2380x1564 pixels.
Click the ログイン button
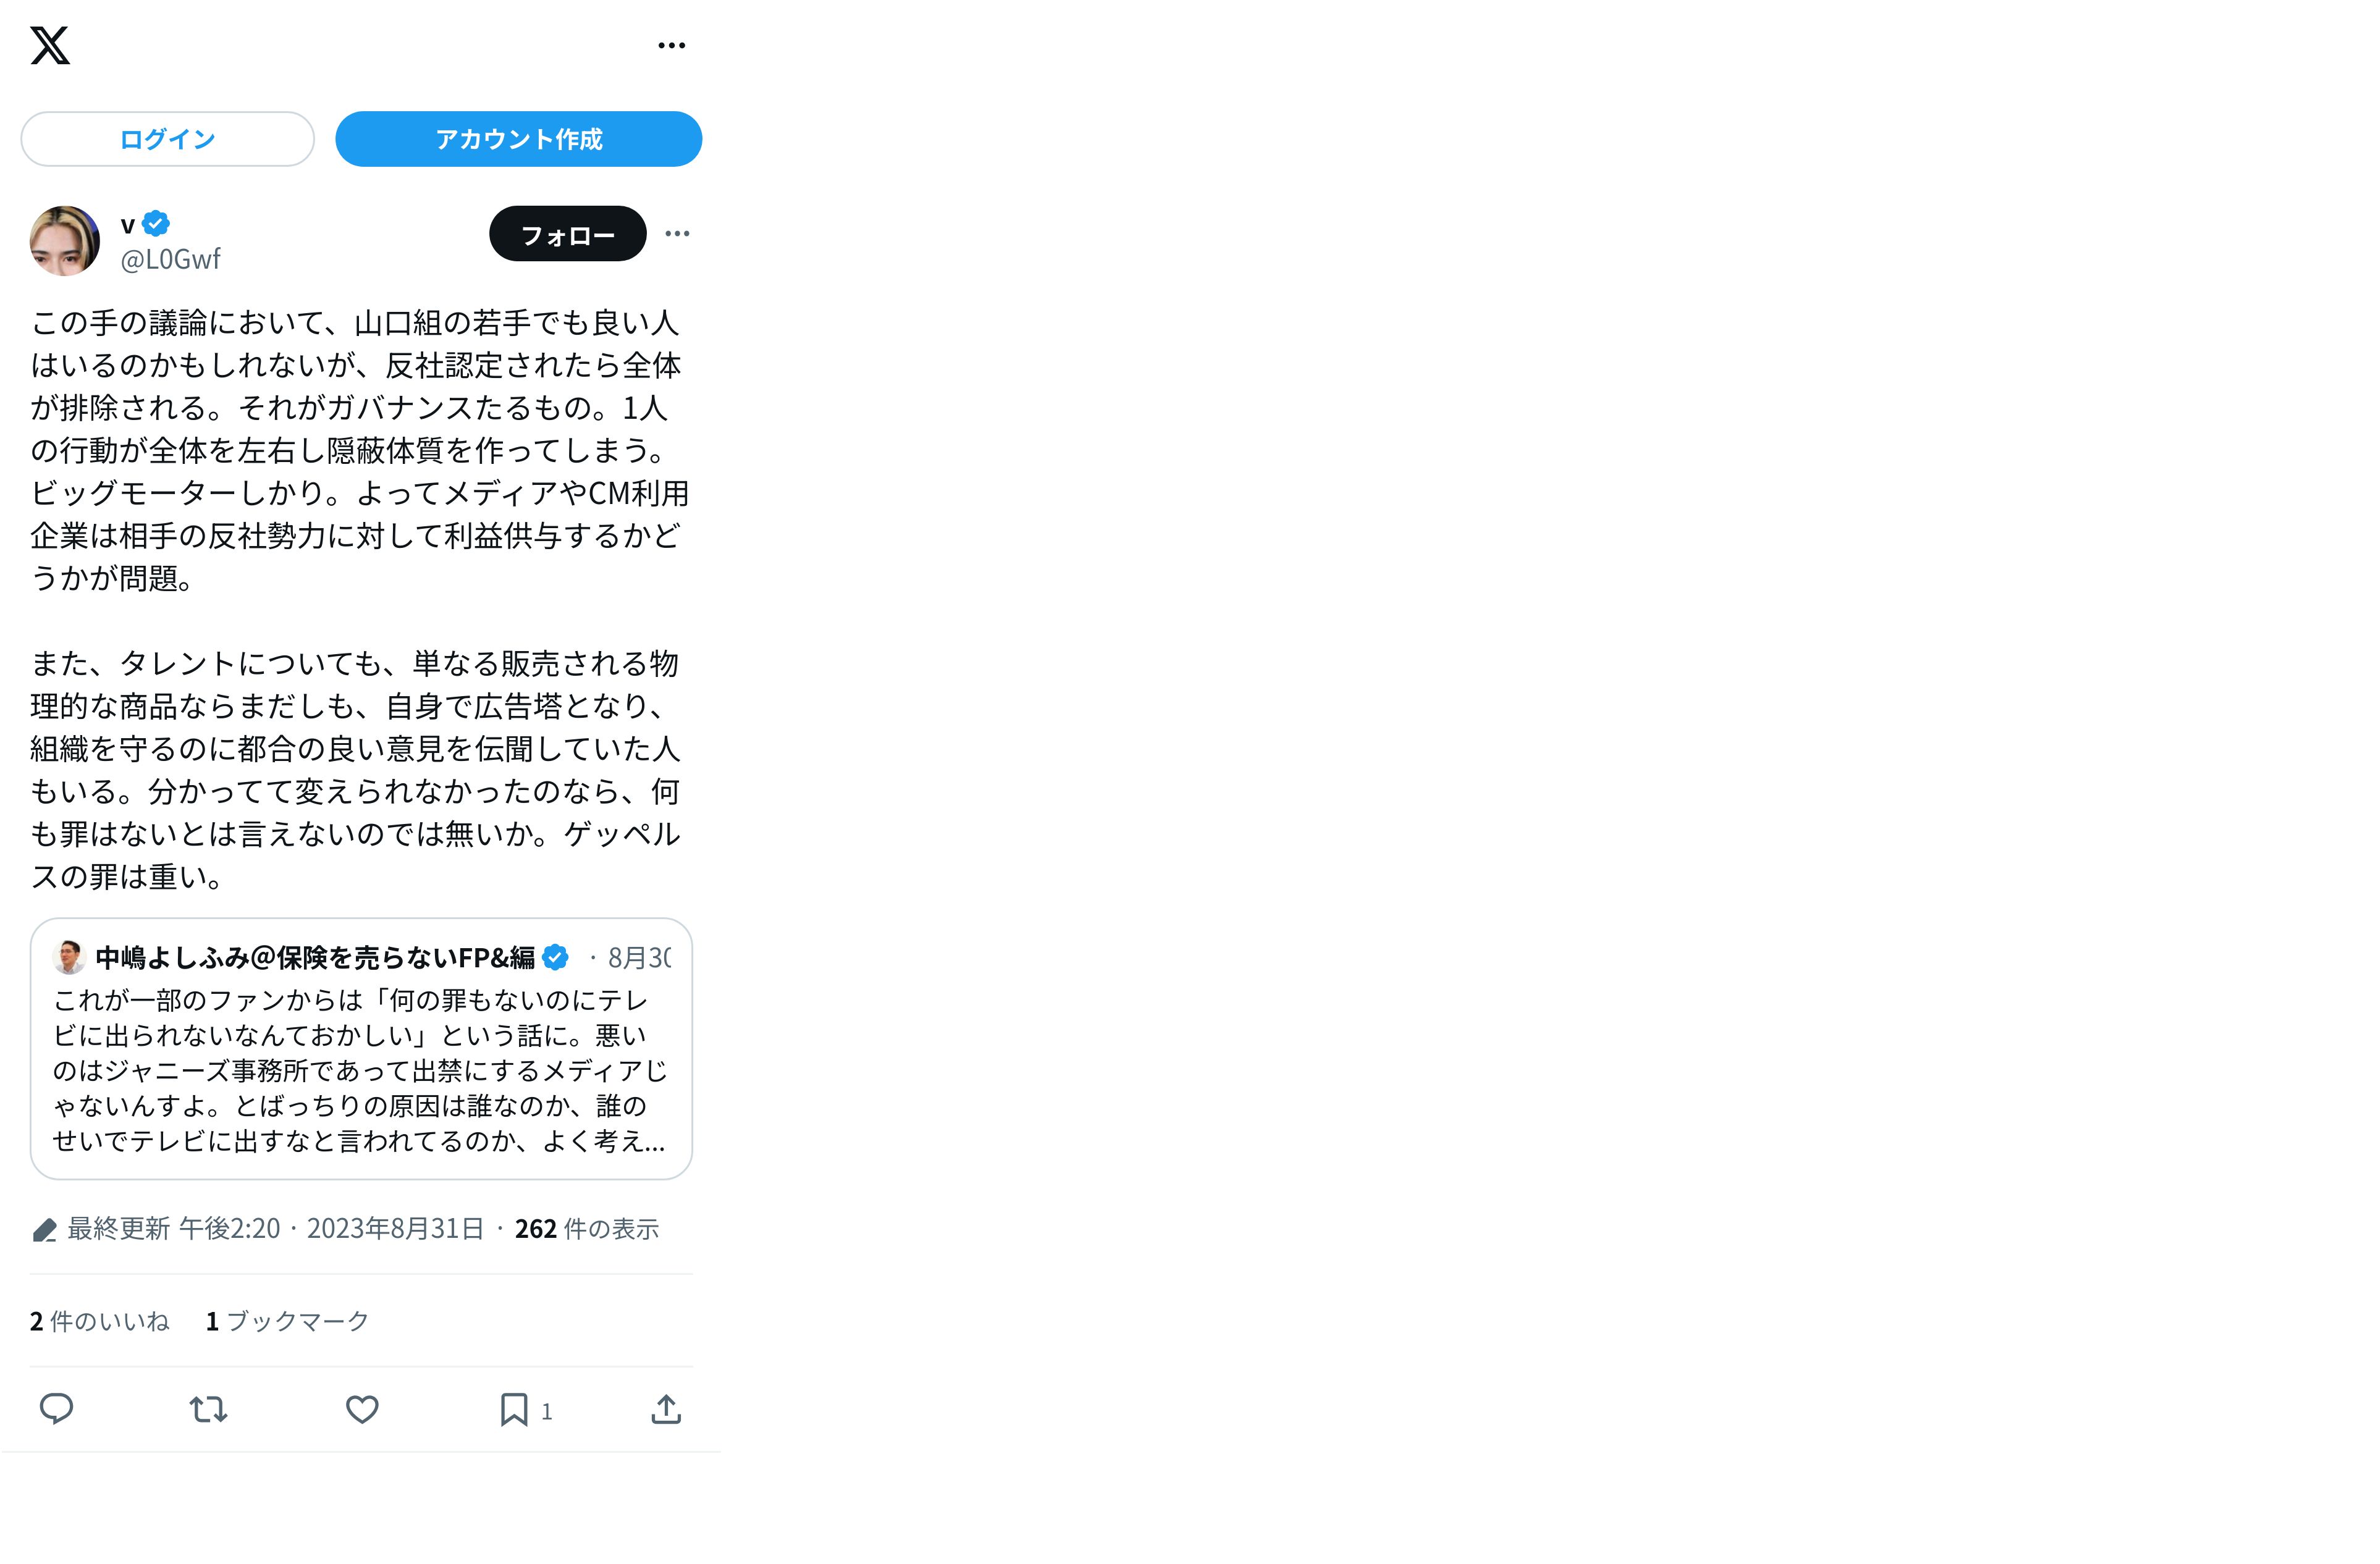(167, 139)
